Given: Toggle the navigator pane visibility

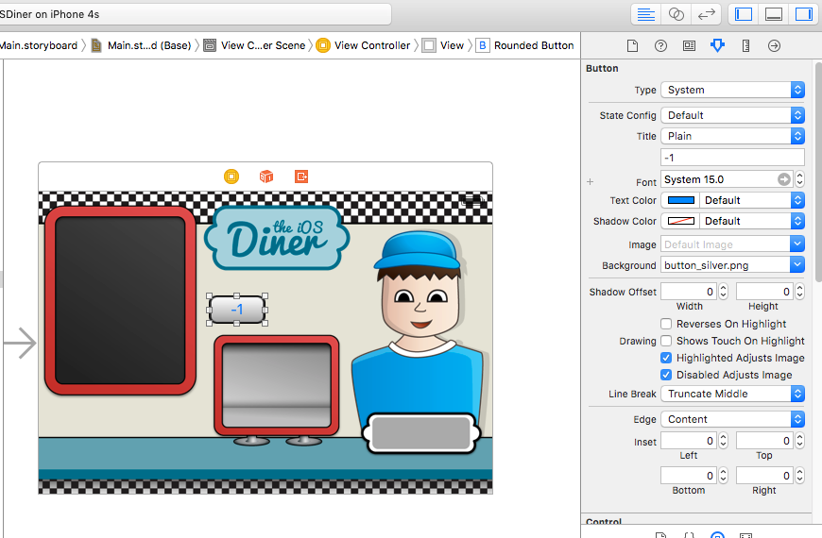Looking at the screenshot, I should 744,14.
